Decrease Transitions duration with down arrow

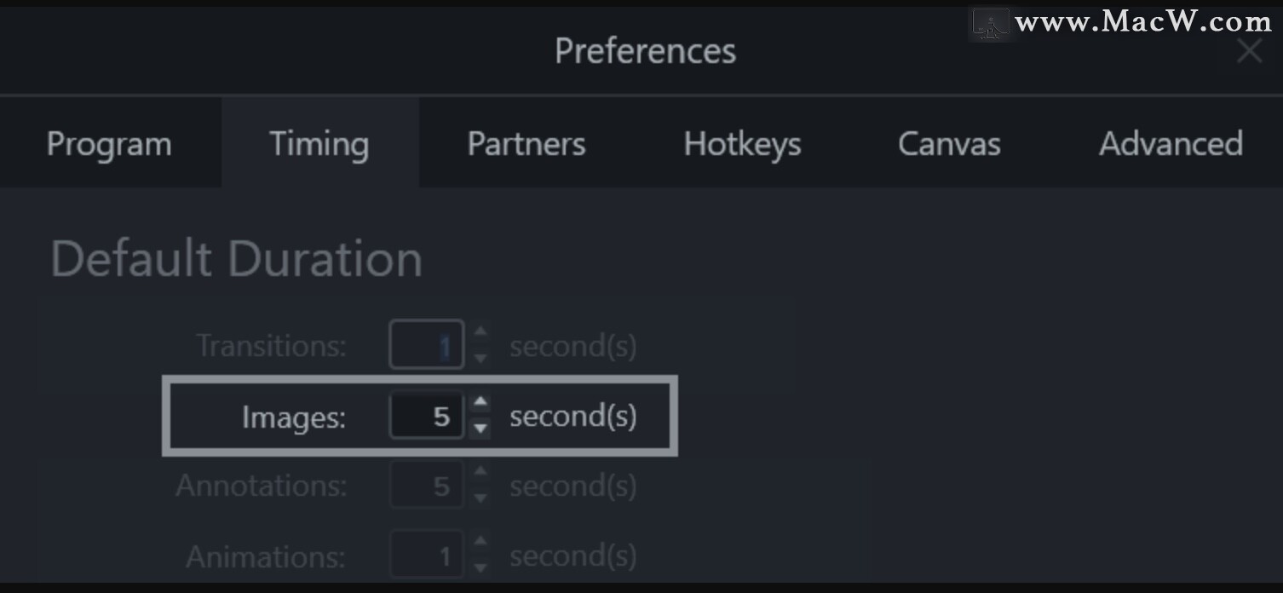click(480, 358)
